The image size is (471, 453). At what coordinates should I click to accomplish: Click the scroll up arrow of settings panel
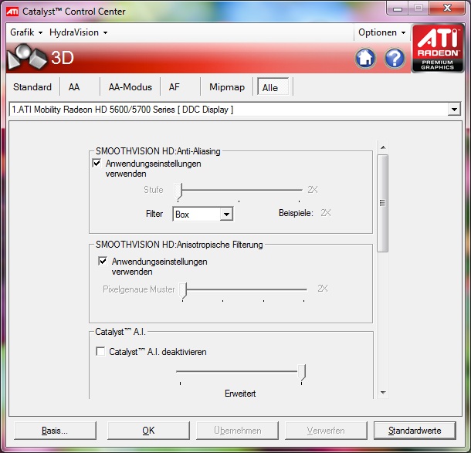(x=383, y=147)
